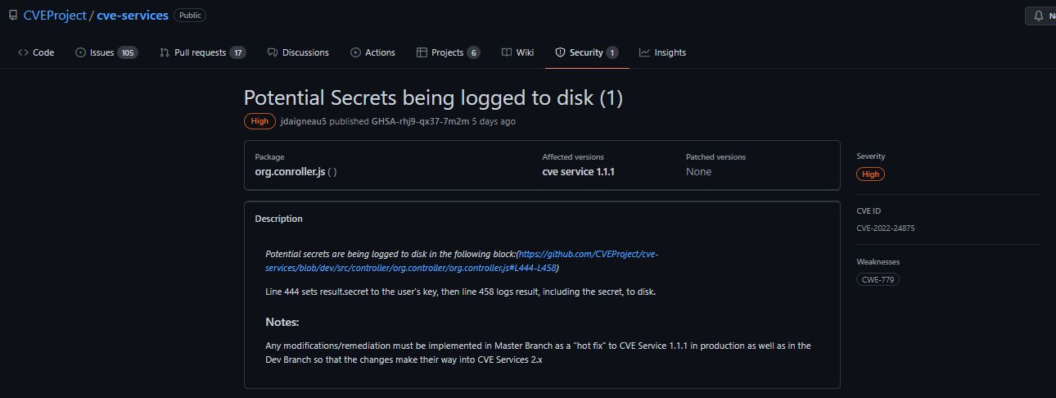
Task: Click the notifications bell icon
Action: point(1039,16)
